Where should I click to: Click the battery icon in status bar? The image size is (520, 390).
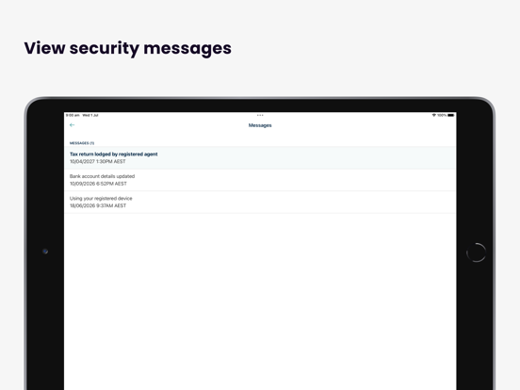[x=450, y=116]
